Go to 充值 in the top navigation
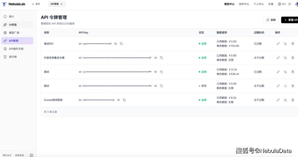The width and height of the screenshot is (298, 157). click(x=271, y=4)
